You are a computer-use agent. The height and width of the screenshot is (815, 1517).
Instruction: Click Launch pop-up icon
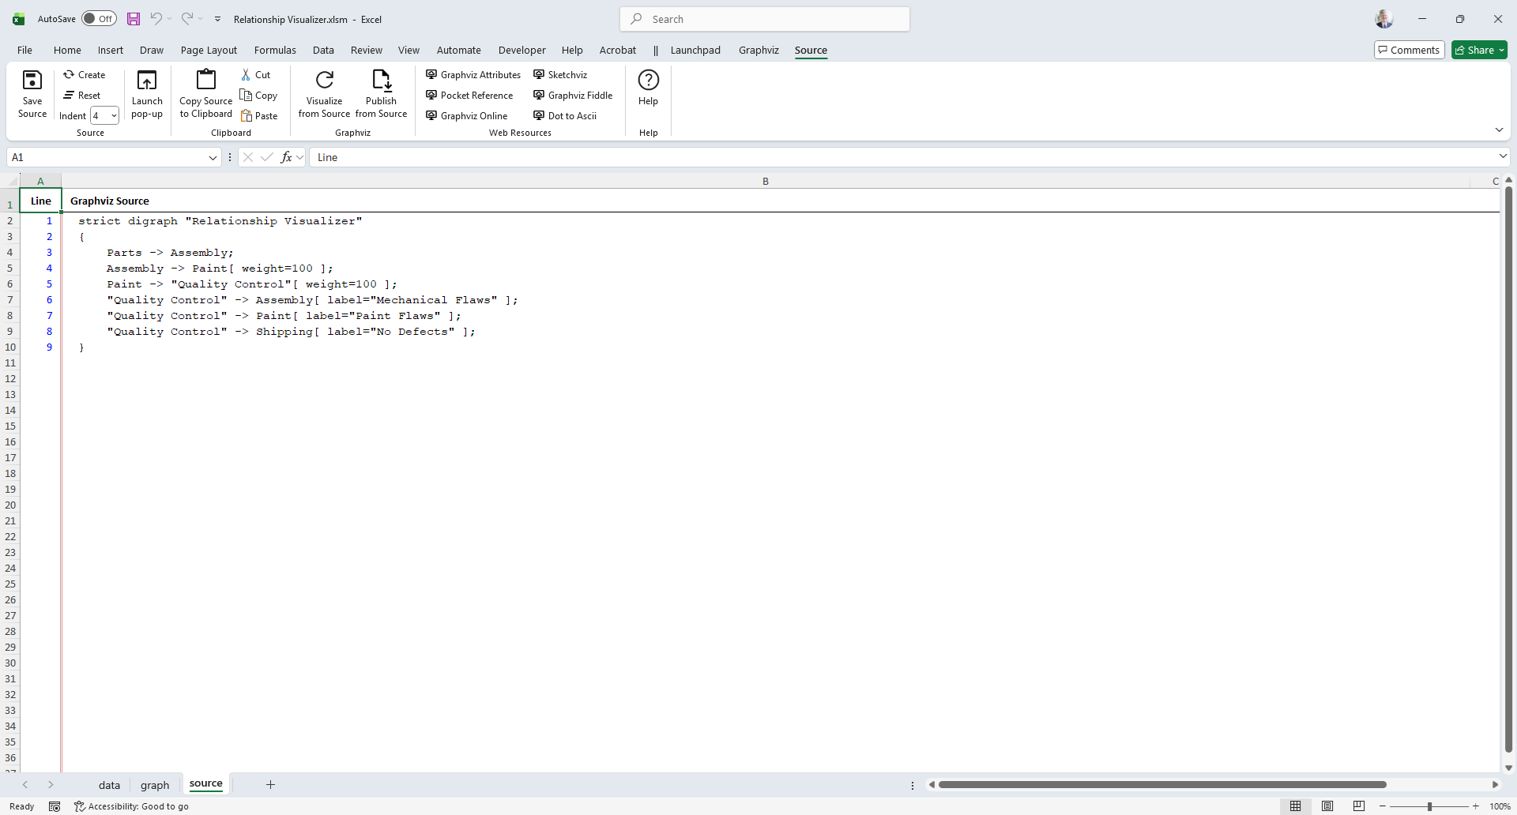147,81
